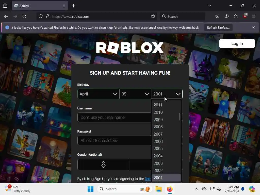
Task: Bookmark this page with the star
Action: pos(153,17)
